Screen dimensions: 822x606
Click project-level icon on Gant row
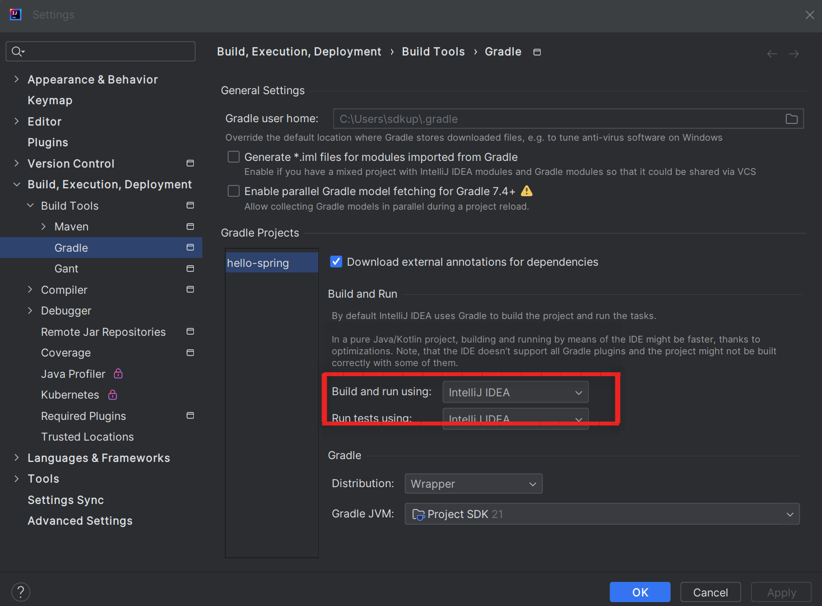pyautogui.click(x=191, y=269)
